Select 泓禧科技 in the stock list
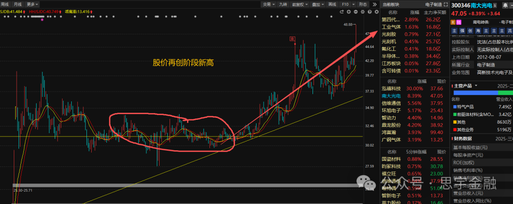This screenshot has width=513, height=204. pyautogui.click(x=391, y=88)
